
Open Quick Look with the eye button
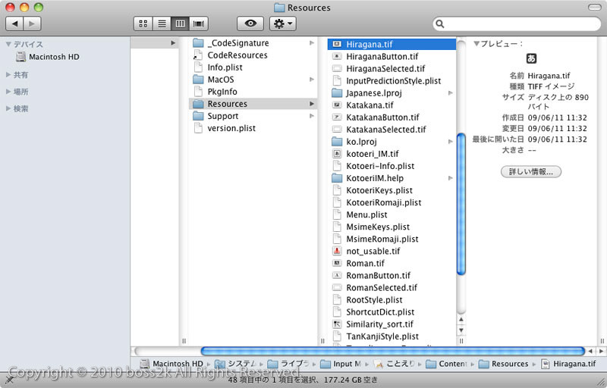250,24
